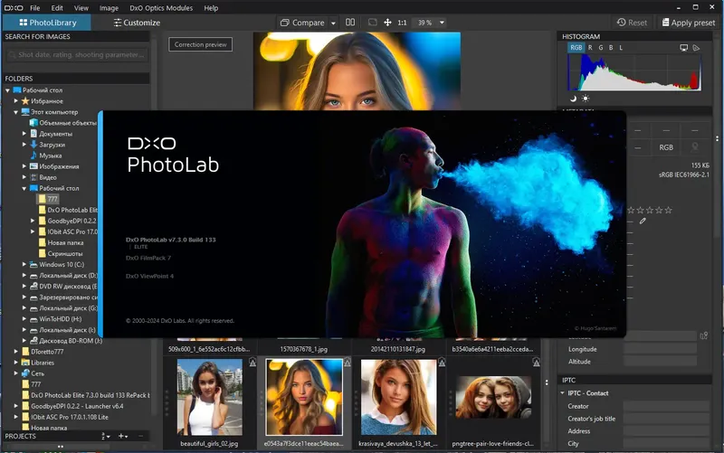Expand the DToretto777 folder
724x453 pixels.
click(16, 352)
